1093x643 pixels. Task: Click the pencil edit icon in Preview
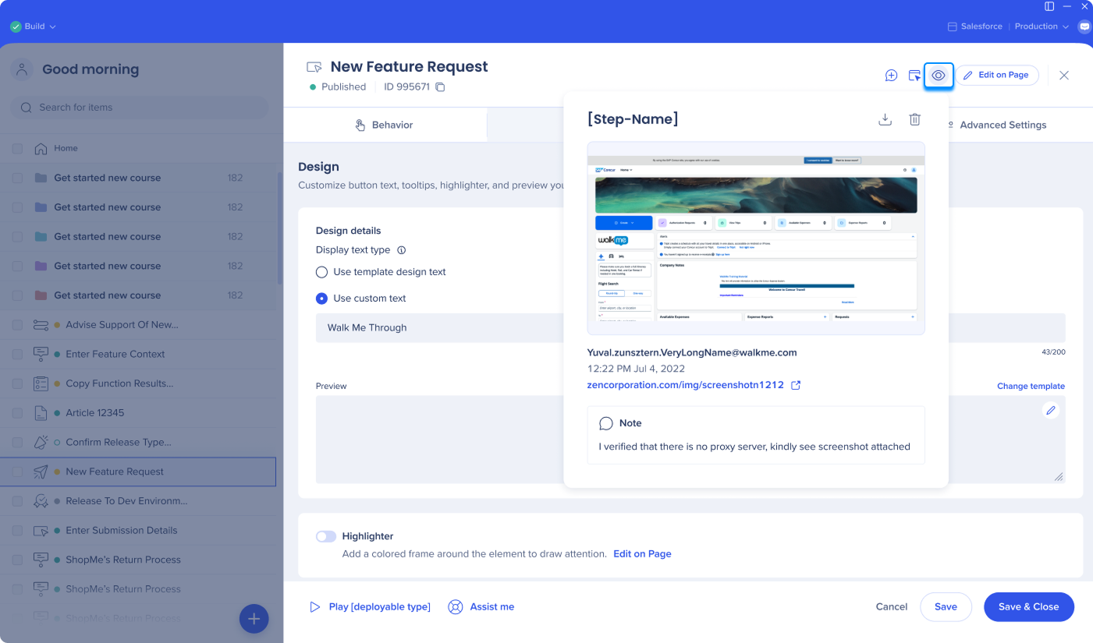pyautogui.click(x=1051, y=410)
